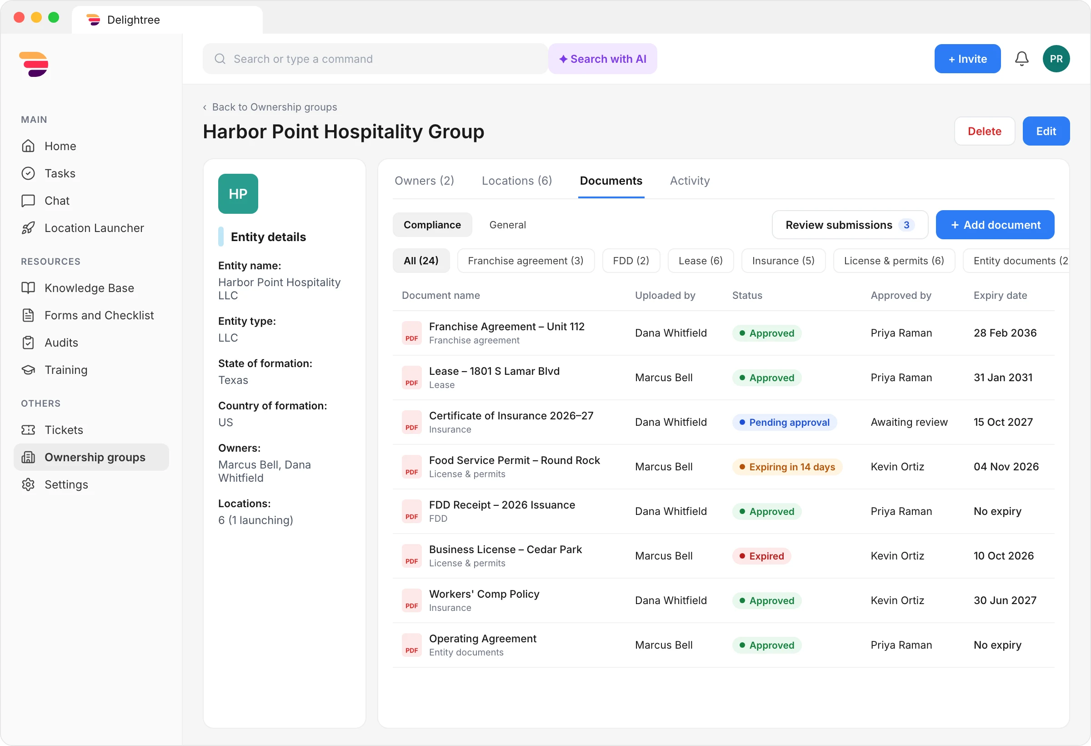This screenshot has width=1091, height=746.
Task: Open Chat from the sidebar
Action: tap(91, 201)
